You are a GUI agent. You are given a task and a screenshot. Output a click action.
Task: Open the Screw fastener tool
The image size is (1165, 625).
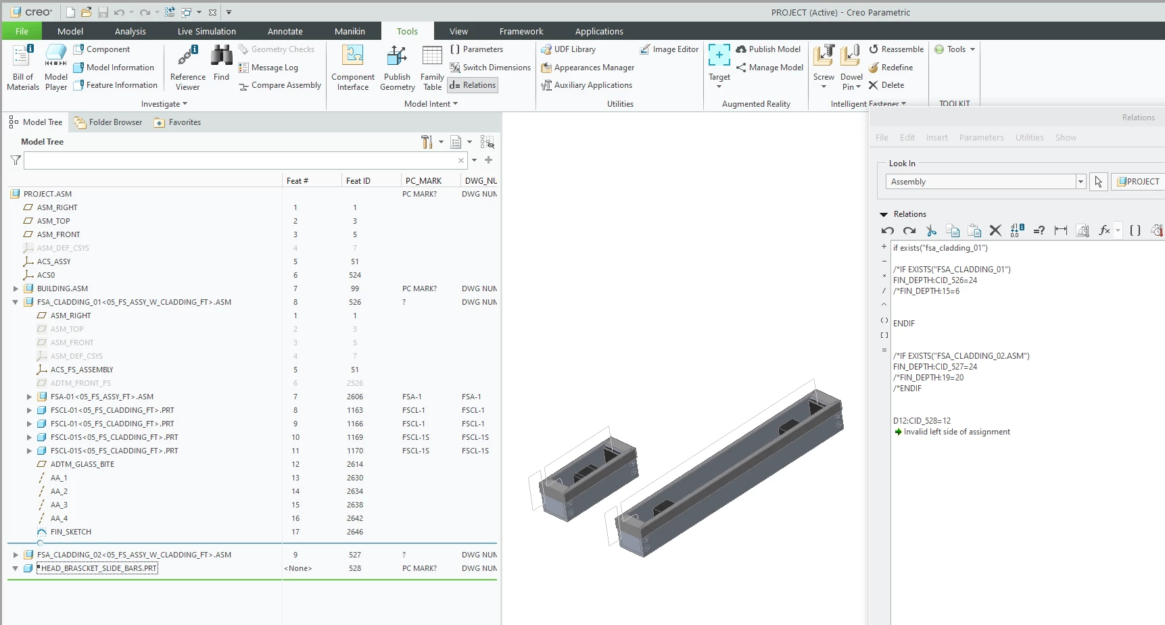click(824, 66)
